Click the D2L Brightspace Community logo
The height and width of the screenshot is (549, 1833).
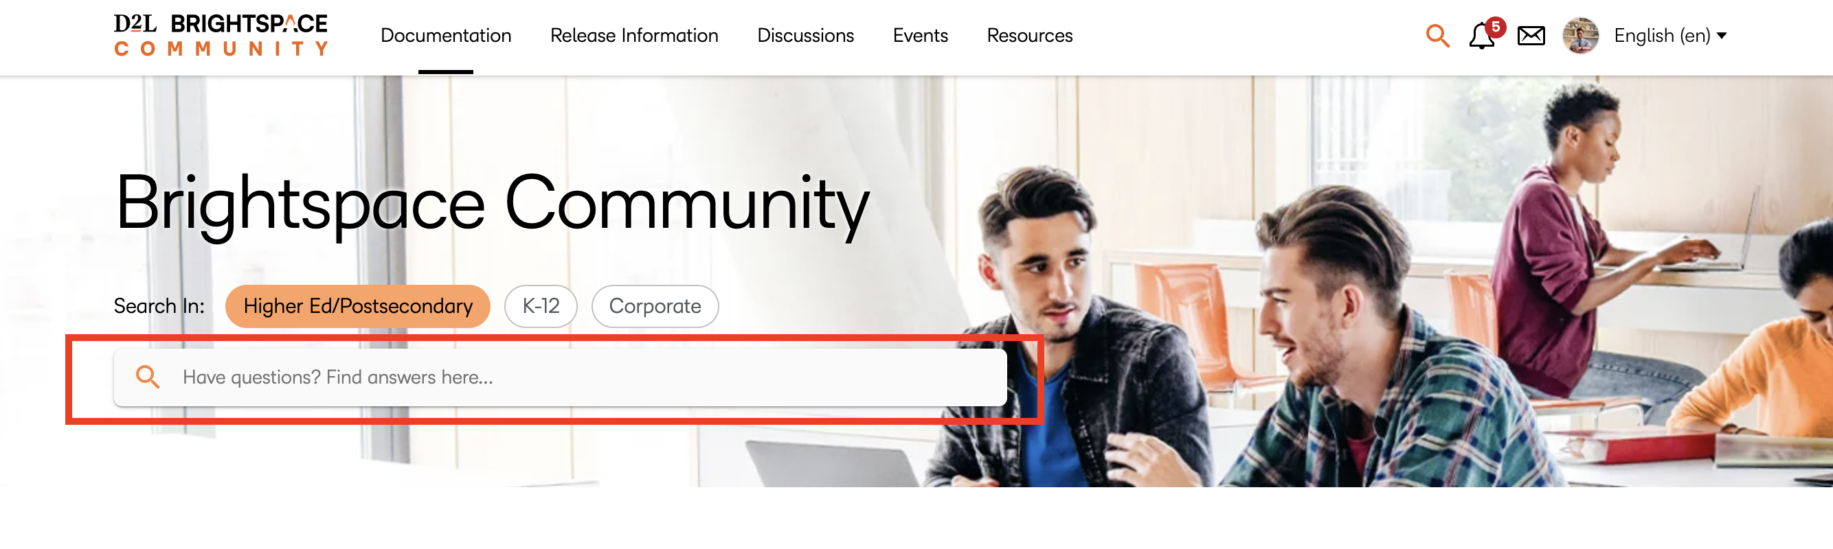tap(221, 34)
